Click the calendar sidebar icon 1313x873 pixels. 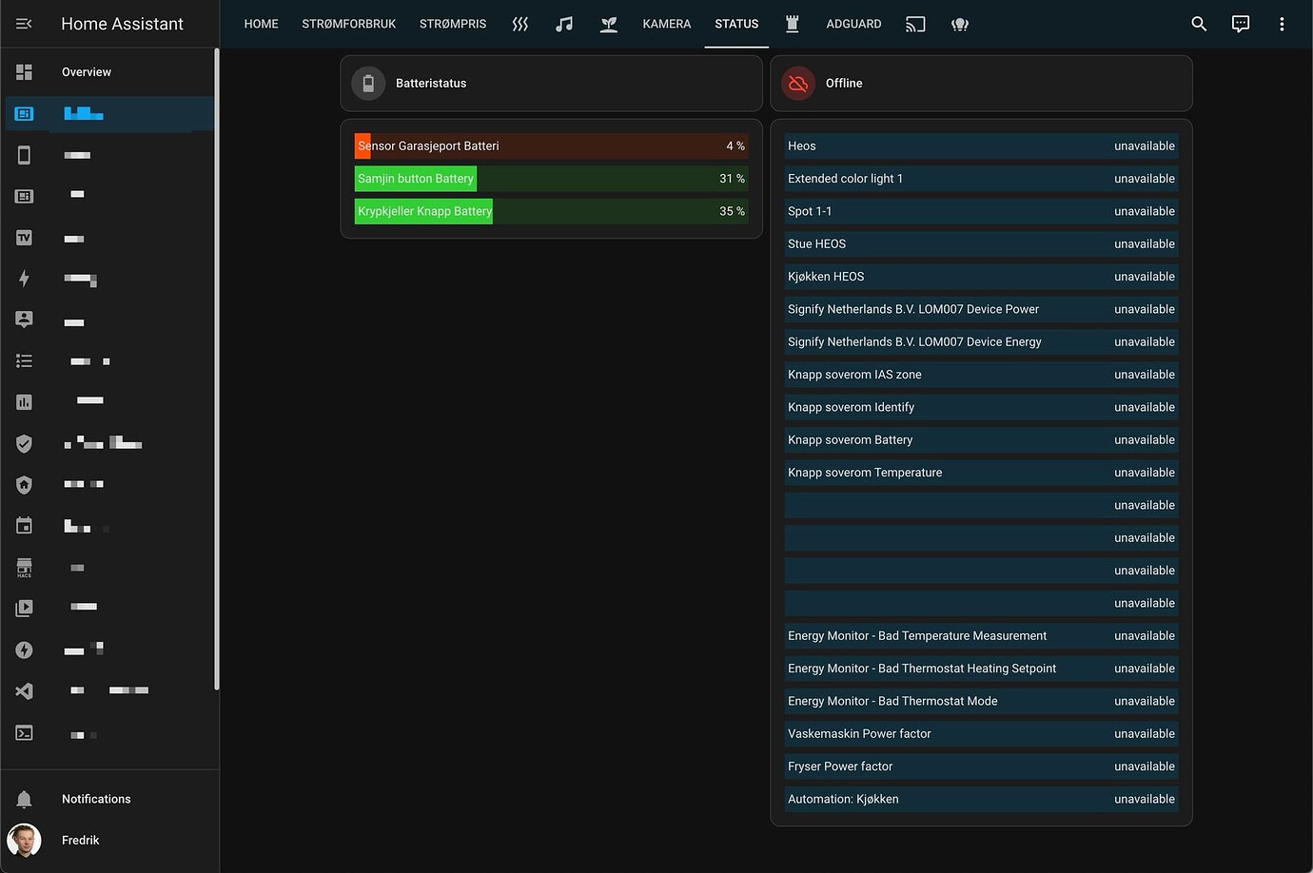[24, 524]
